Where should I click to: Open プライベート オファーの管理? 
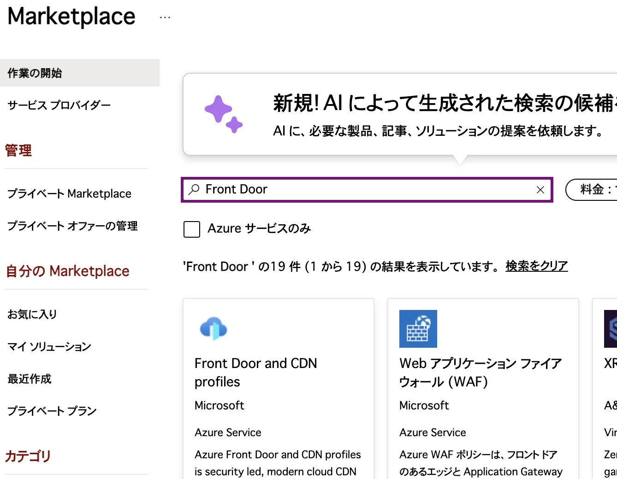[72, 226]
